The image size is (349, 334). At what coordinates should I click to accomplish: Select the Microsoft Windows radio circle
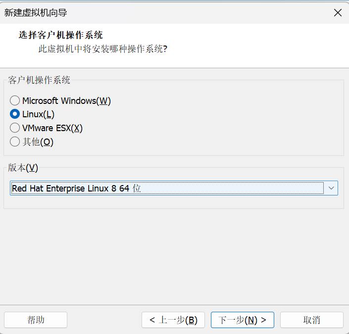pyautogui.click(x=15, y=100)
